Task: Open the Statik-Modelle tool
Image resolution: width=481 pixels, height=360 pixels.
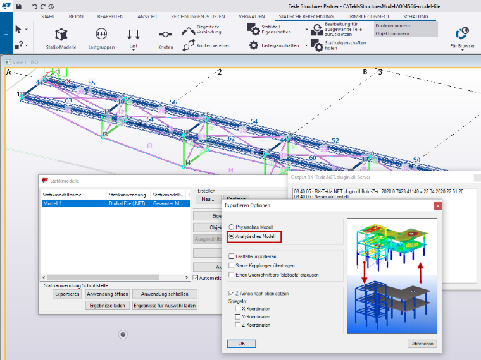Action: coord(61,34)
